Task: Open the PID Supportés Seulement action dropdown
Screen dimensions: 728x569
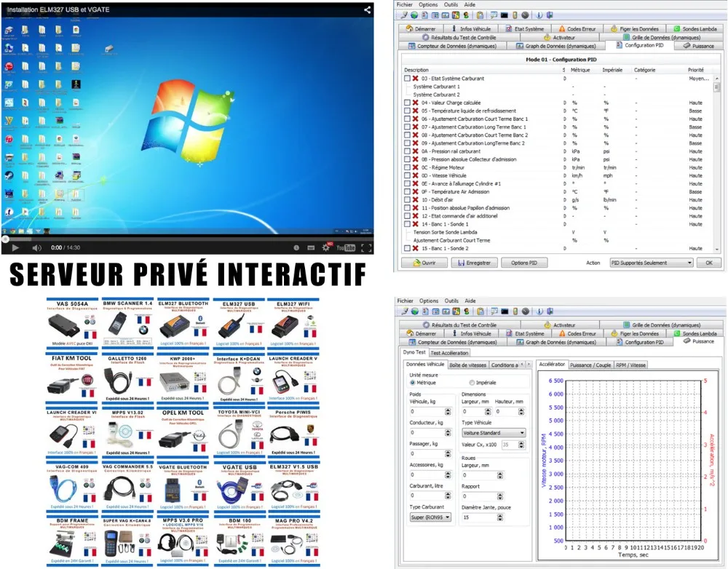Action: (652, 263)
